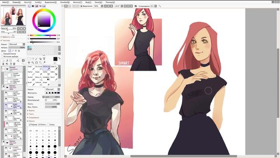
Task: Select the Zoom magnifier tool
Action: (33, 62)
